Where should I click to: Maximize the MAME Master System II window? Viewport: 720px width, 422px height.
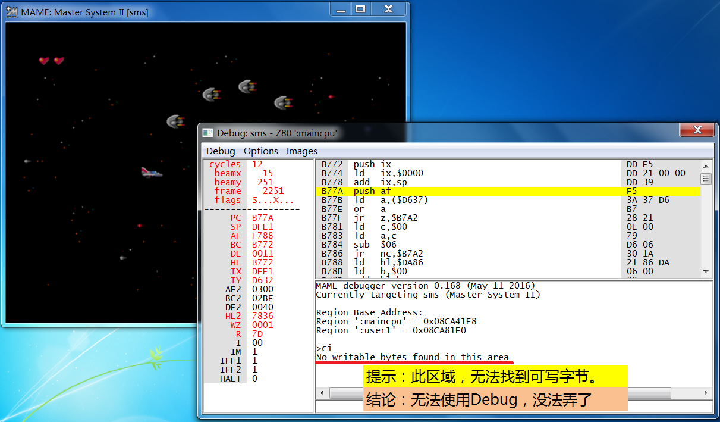[x=360, y=10]
